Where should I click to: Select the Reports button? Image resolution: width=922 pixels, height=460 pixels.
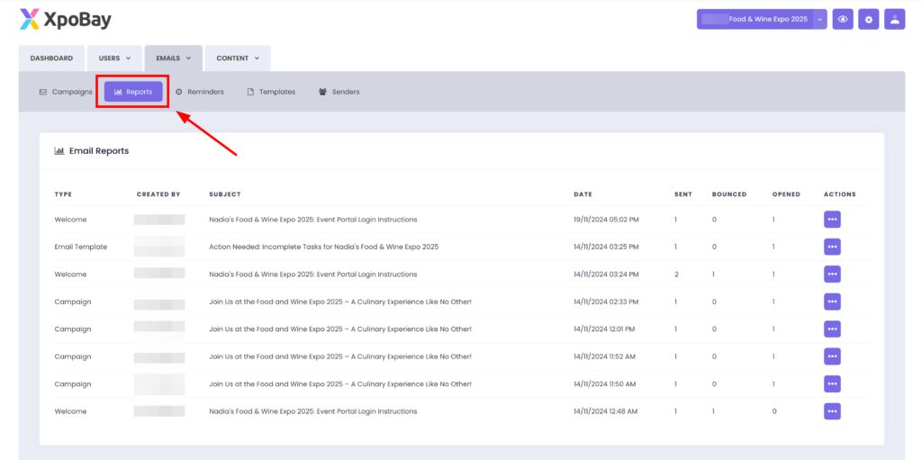(x=133, y=92)
